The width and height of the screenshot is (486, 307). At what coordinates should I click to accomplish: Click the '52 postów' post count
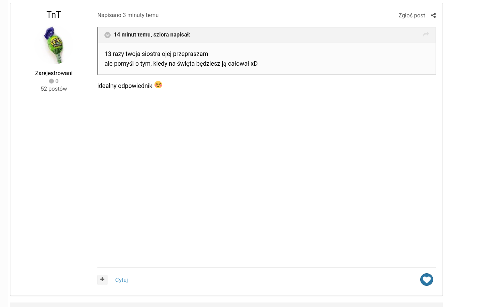pos(54,89)
